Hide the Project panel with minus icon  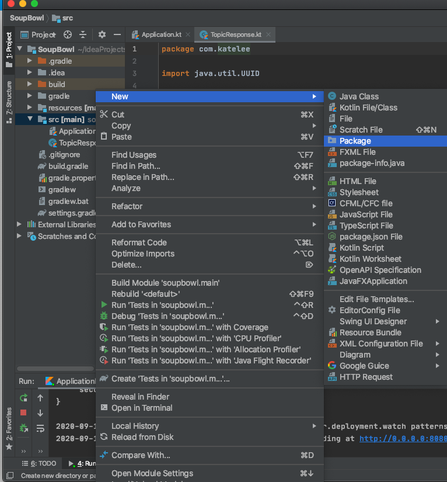(117, 34)
